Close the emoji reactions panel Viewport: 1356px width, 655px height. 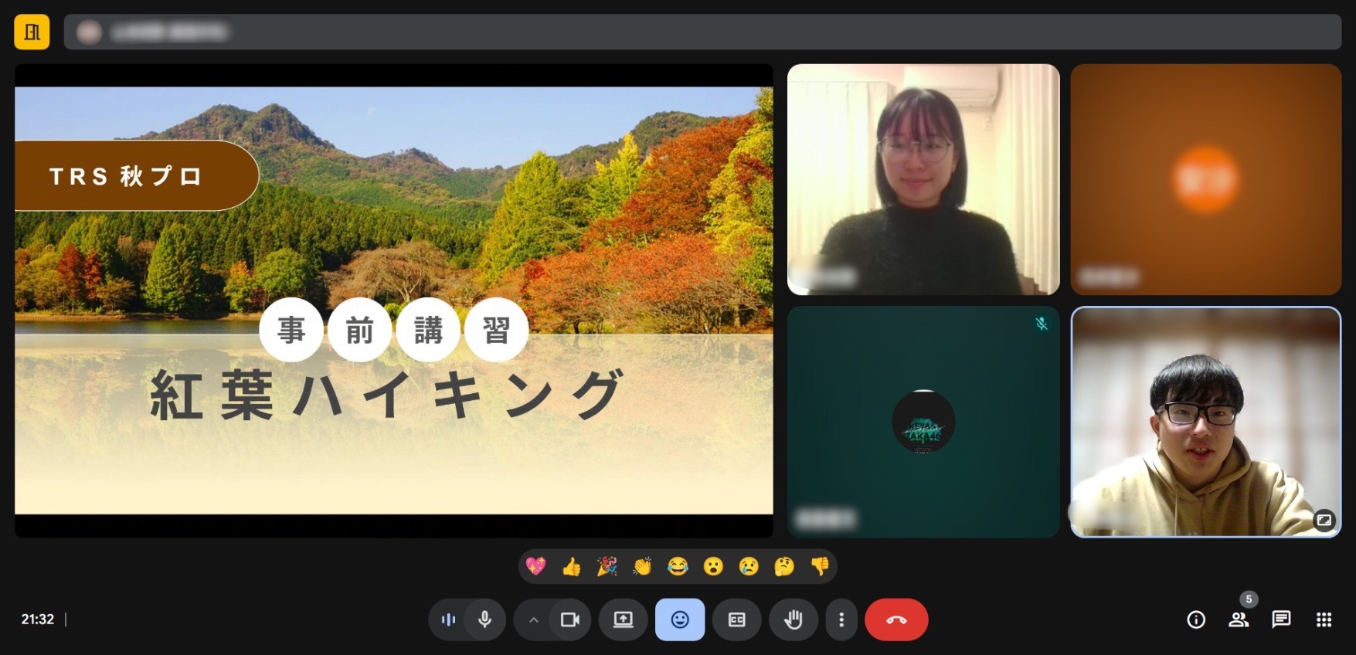(x=679, y=619)
